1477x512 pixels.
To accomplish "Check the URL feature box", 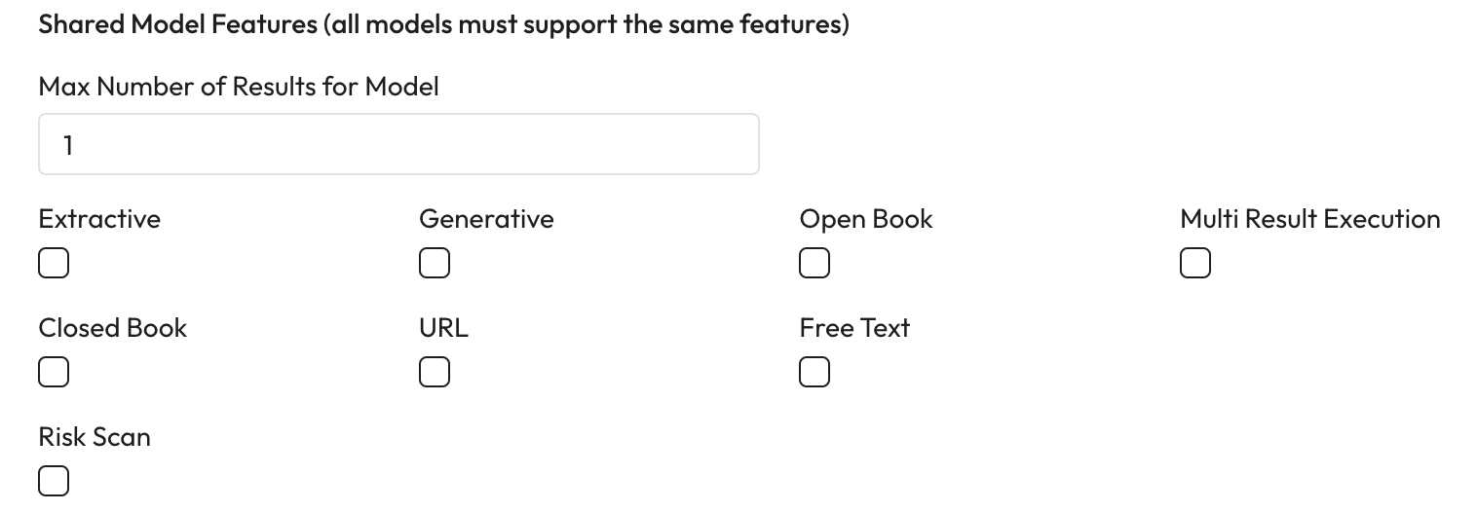I will click(x=435, y=372).
